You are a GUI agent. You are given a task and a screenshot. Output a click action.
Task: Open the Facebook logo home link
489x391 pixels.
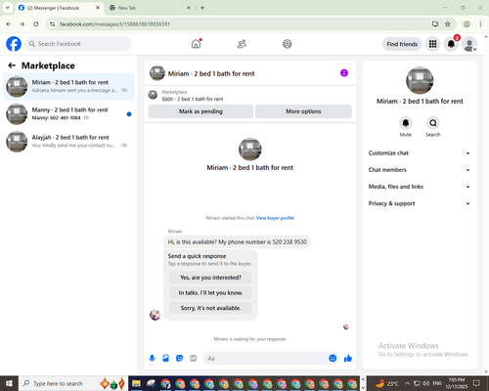14,44
